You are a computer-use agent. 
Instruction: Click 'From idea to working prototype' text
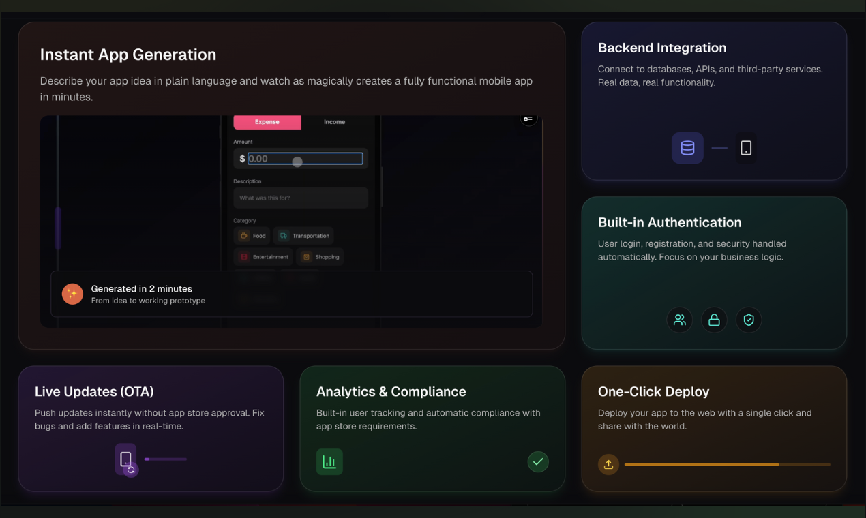148,301
